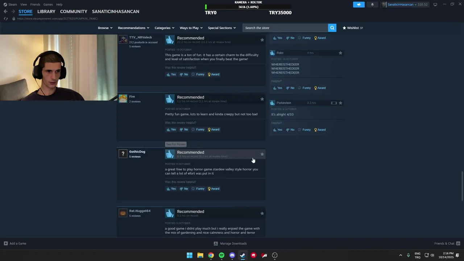Open the notifications bell
The image size is (464, 261).
pyautogui.click(x=372, y=4)
